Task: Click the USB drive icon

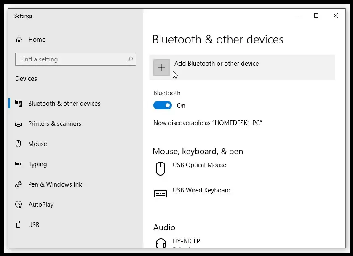Action: [19, 225]
